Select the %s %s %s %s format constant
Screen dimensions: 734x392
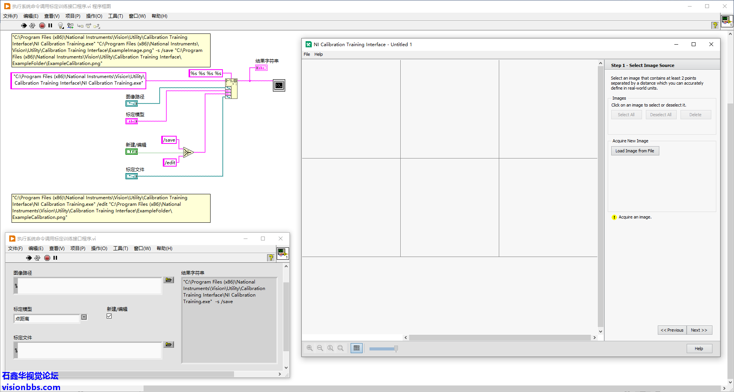pos(206,73)
